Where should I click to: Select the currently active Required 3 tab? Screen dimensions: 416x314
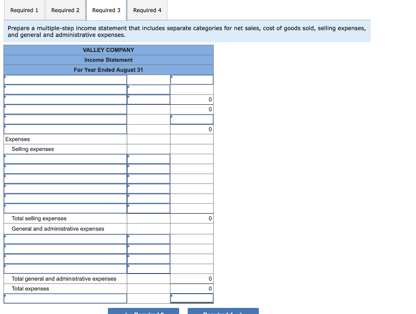click(106, 10)
